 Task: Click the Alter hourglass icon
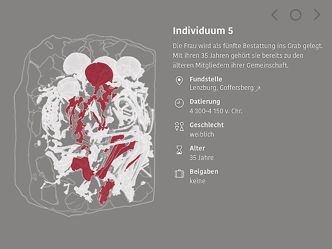(x=179, y=150)
